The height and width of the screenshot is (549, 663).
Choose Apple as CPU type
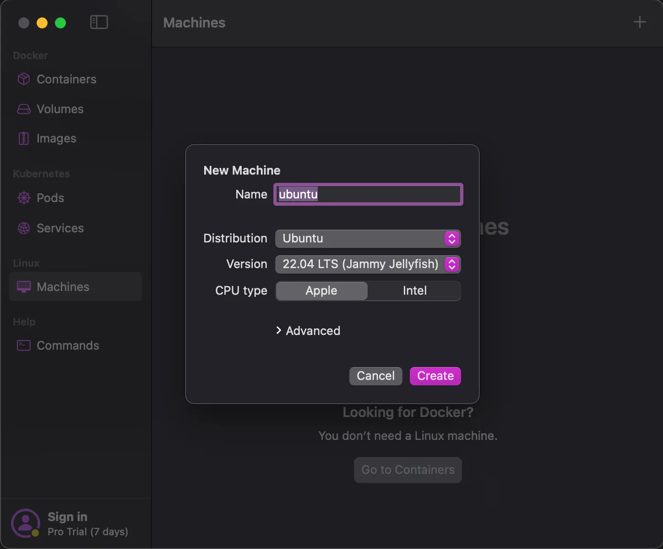321,291
